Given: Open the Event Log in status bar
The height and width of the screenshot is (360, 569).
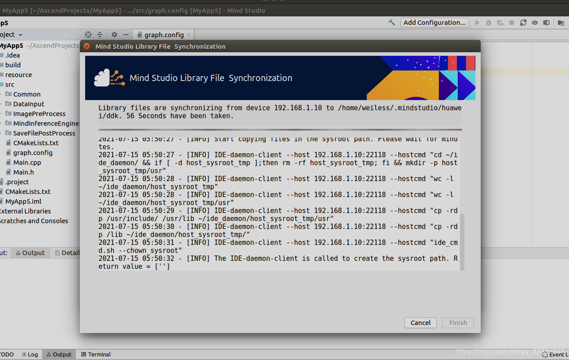Looking at the screenshot, I should 556,354.
